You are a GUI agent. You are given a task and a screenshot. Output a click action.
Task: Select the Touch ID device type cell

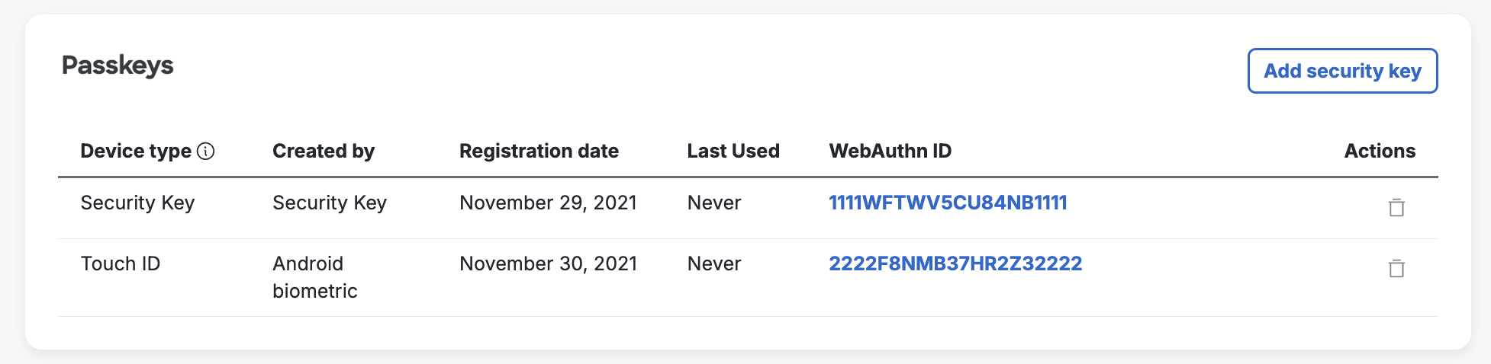[x=121, y=263]
